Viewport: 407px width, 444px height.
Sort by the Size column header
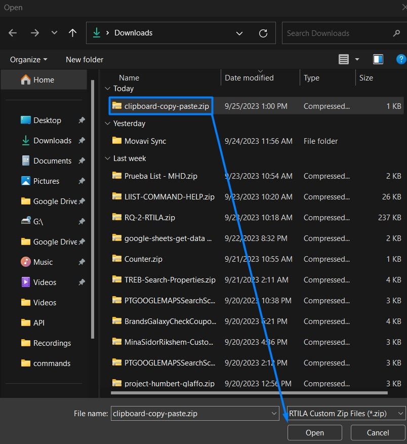point(366,78)
